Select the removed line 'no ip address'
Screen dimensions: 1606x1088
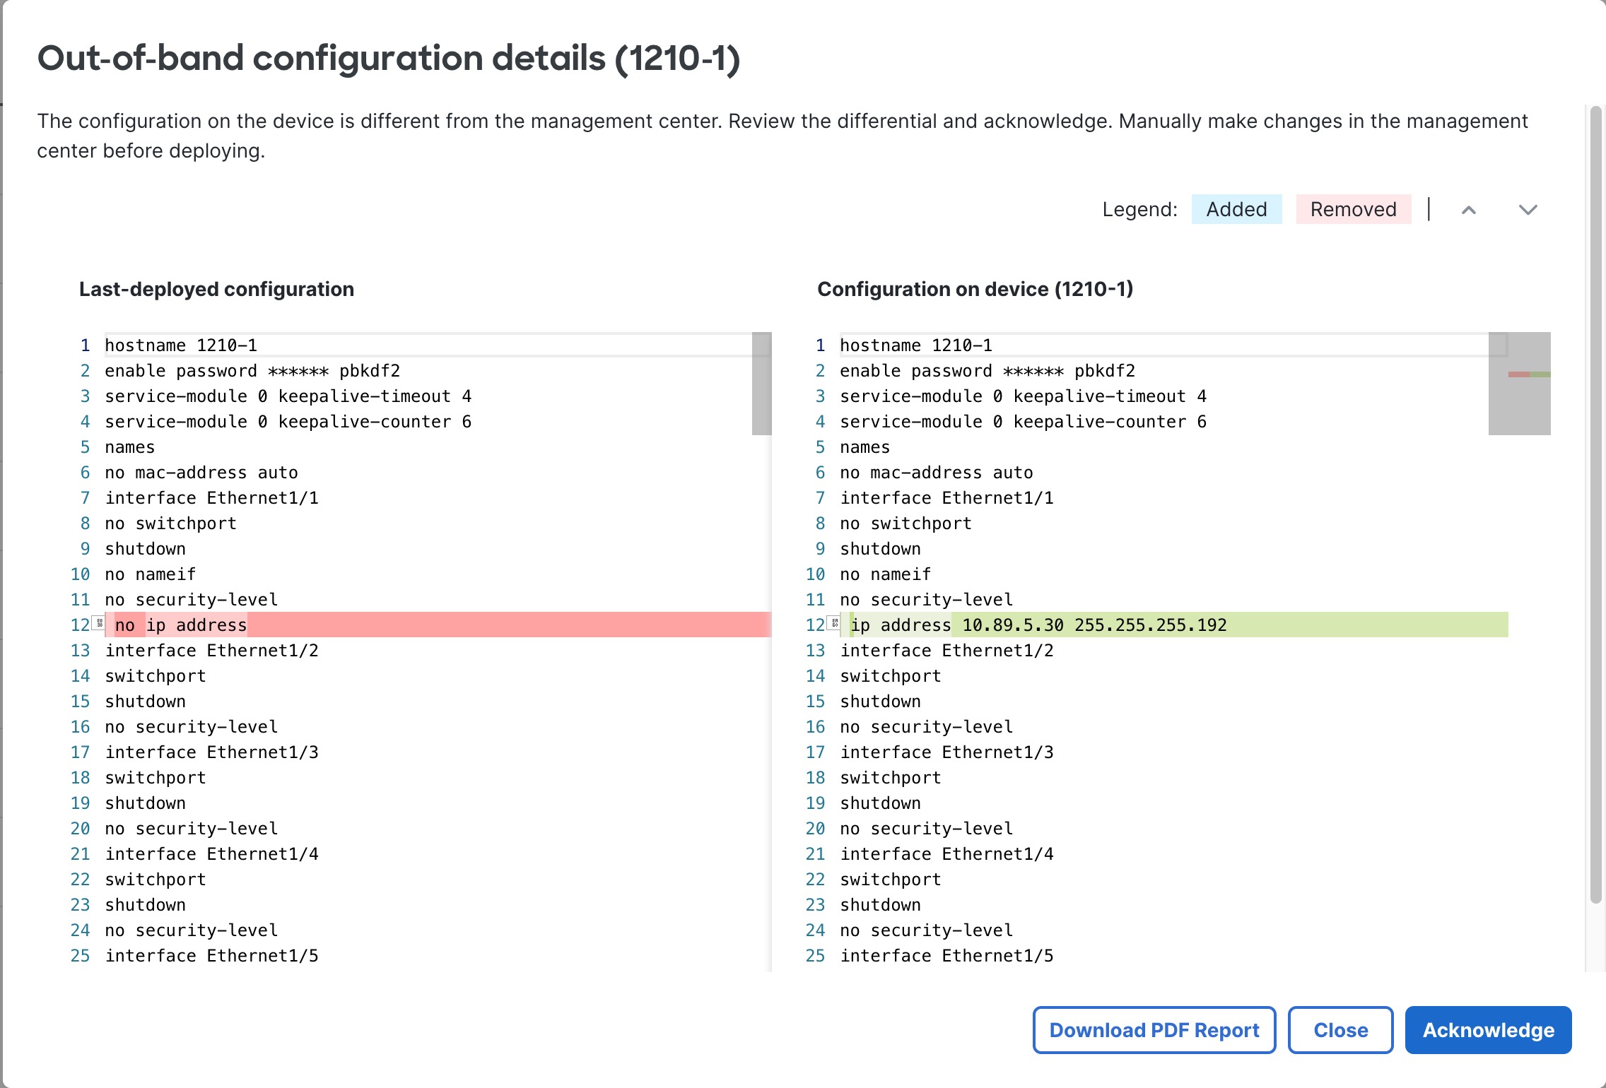click(x=181, y=625)
